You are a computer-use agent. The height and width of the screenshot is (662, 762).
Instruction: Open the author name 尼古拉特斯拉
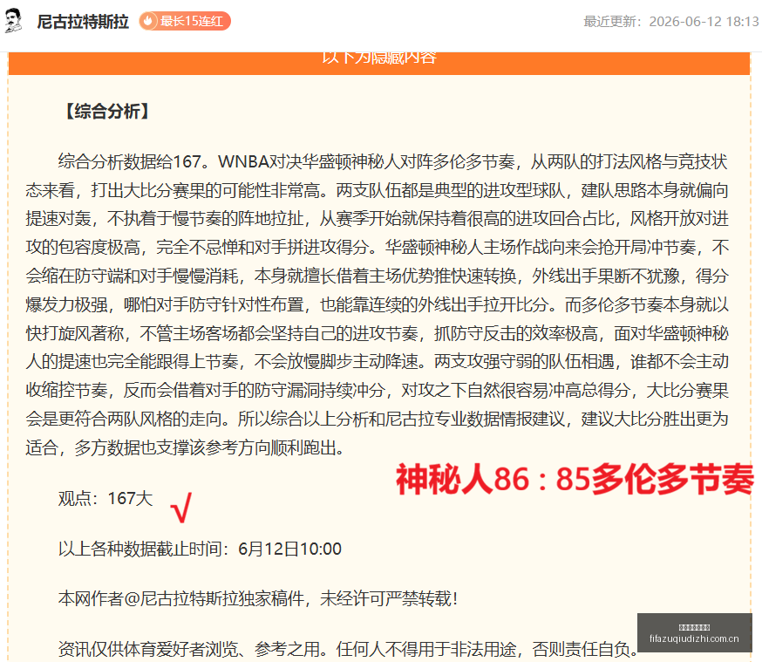pyautogui.click(x=83, y=22)
